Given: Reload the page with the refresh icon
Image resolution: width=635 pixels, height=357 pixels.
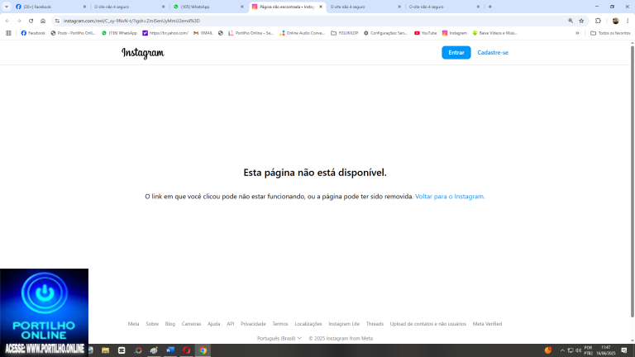Looking at the screenshot, I should 31,21.
